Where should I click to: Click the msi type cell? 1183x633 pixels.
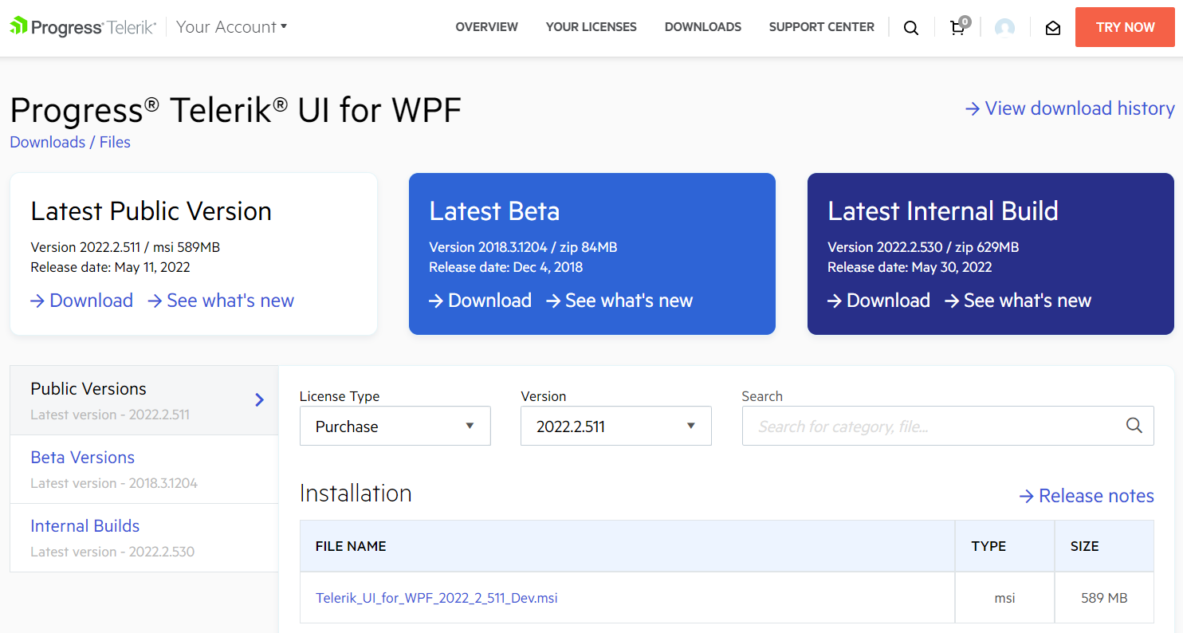click(x=1004, y=598)
